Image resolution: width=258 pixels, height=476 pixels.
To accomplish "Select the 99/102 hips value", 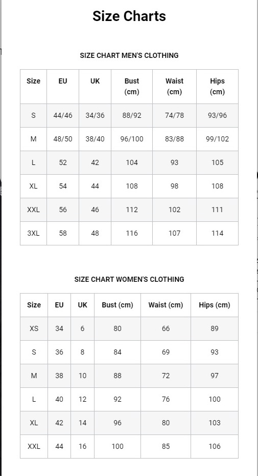I will pyautogui.click(x=218, y=139).
